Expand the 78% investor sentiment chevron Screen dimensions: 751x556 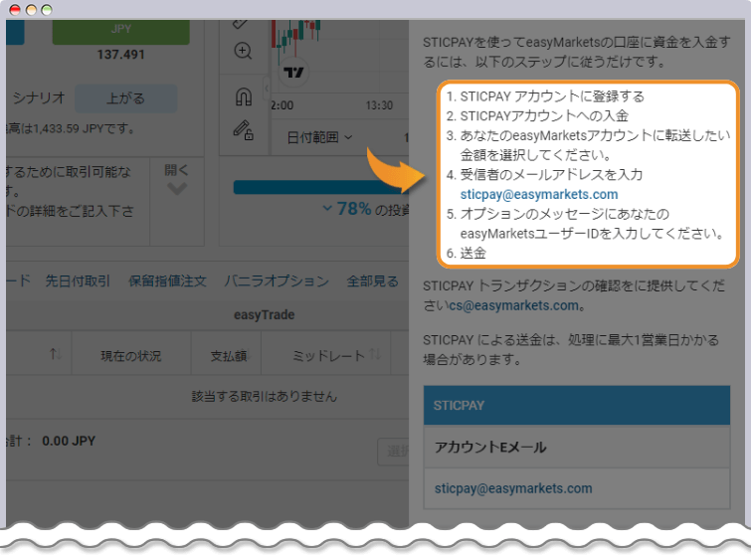pos(327,208)
